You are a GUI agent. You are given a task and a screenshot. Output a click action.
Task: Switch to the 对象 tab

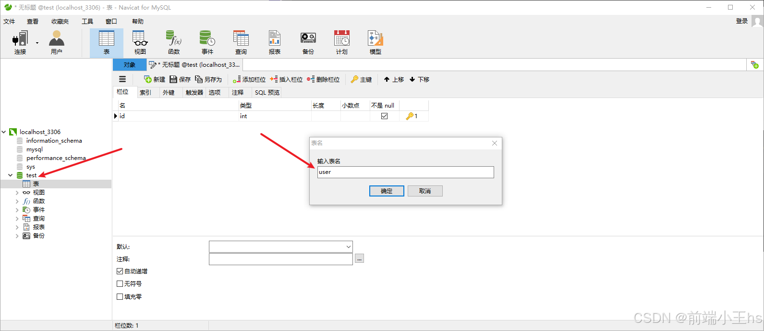130,65
